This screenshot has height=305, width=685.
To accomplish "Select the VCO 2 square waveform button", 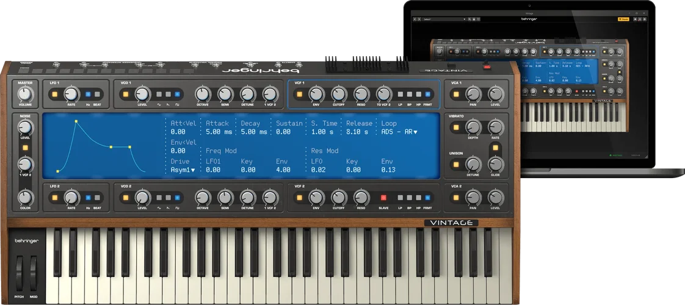I will tap(177, 198).
